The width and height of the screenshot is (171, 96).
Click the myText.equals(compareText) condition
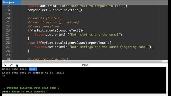(x=56, y=30)
